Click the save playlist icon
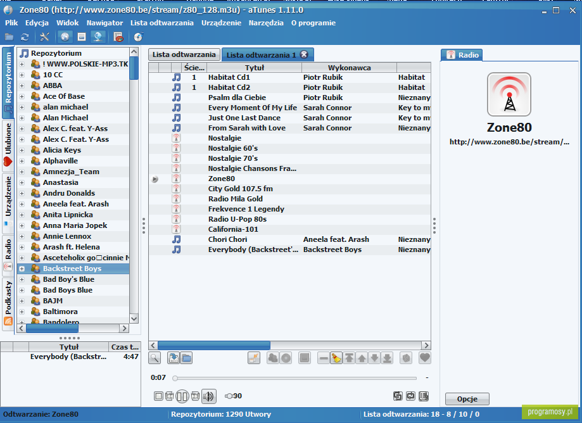582x423 pixels. pyautogui.click(x=174, y=358)
